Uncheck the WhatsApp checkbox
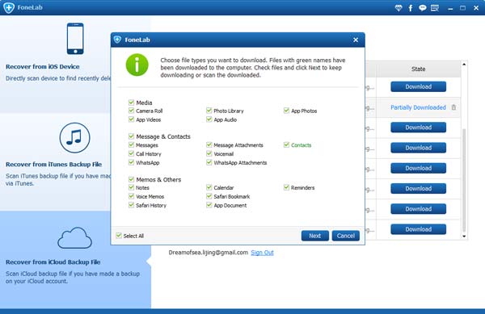 (x=131, y=162)
